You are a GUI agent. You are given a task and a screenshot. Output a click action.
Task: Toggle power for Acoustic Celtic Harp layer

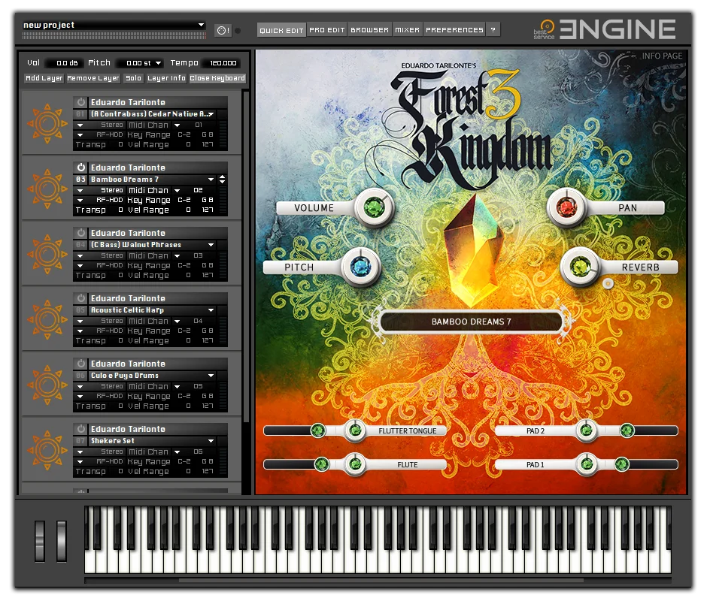(x=80, y=297)
